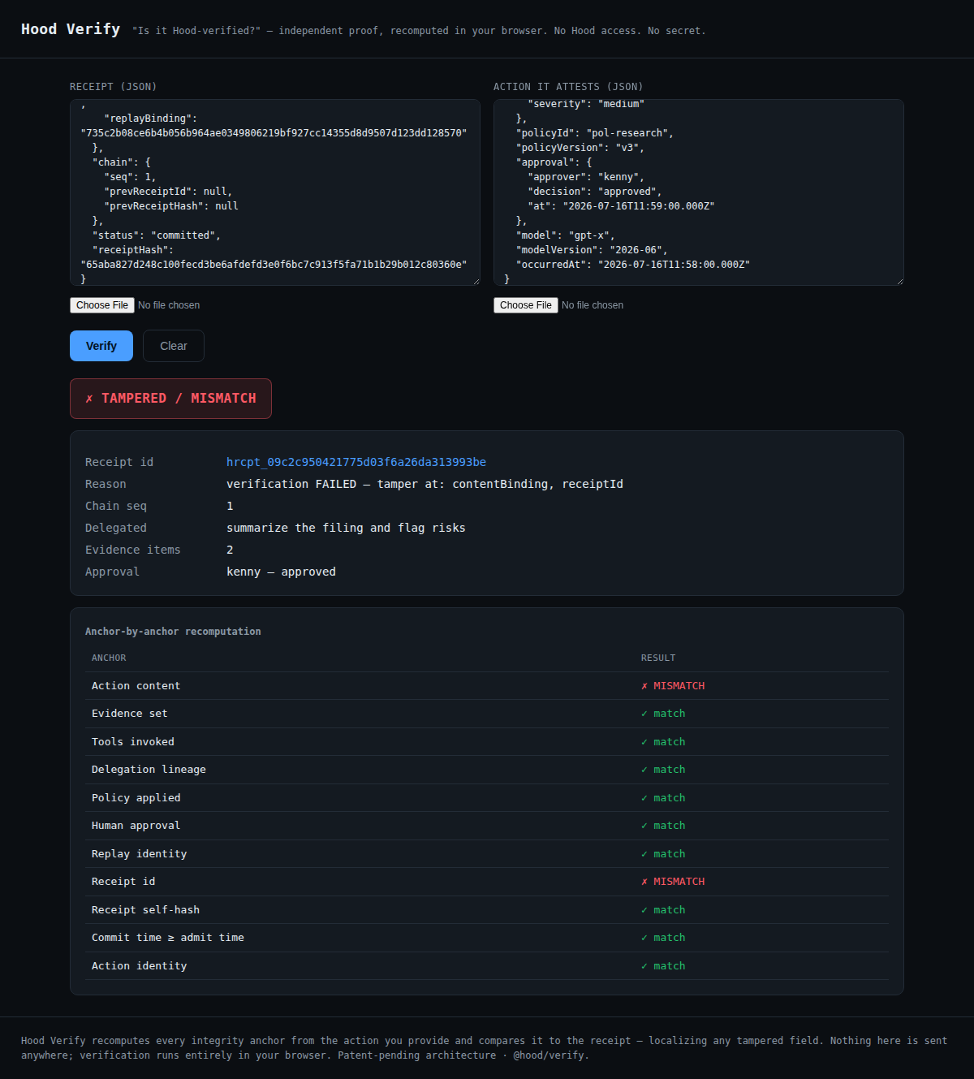
Task: Click the RESULT column header
Action: click(658, 658)
